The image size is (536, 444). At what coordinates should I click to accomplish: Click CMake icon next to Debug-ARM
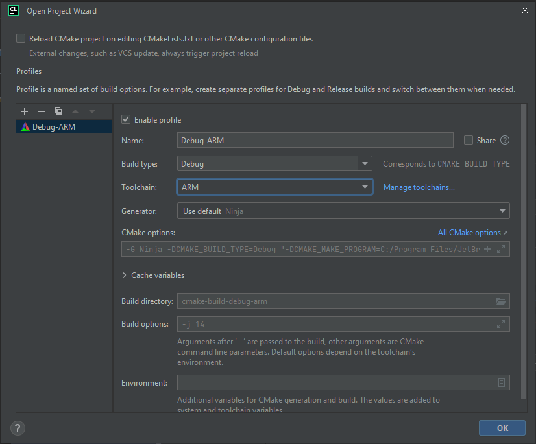pyautogui.click(x=25, y=126)
